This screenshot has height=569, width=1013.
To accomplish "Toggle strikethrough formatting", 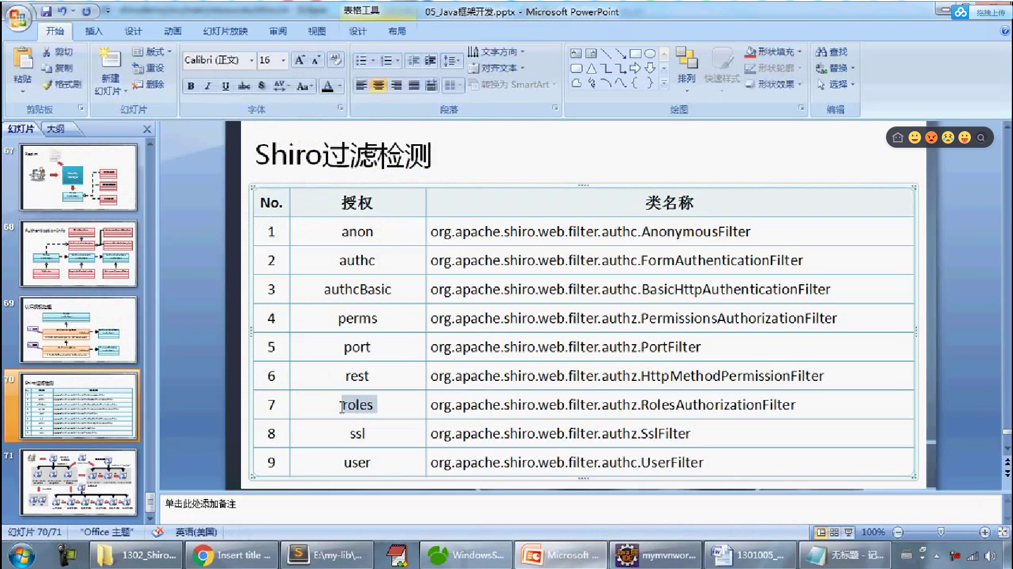I will tap(244, 86).
